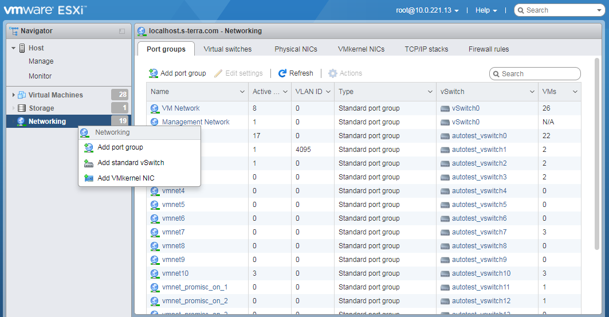609x317 pixels.
Task: Click the magnifier icon in header search box
Action: pos(521,10)
